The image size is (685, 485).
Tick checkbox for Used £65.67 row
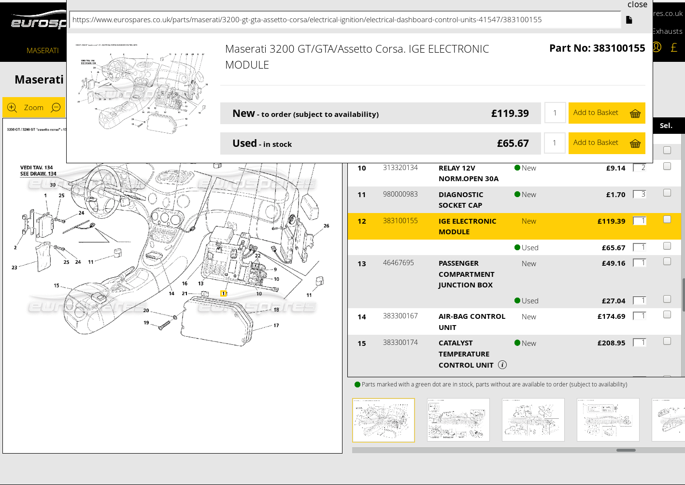pyautogui.click(x=667, y=246)
